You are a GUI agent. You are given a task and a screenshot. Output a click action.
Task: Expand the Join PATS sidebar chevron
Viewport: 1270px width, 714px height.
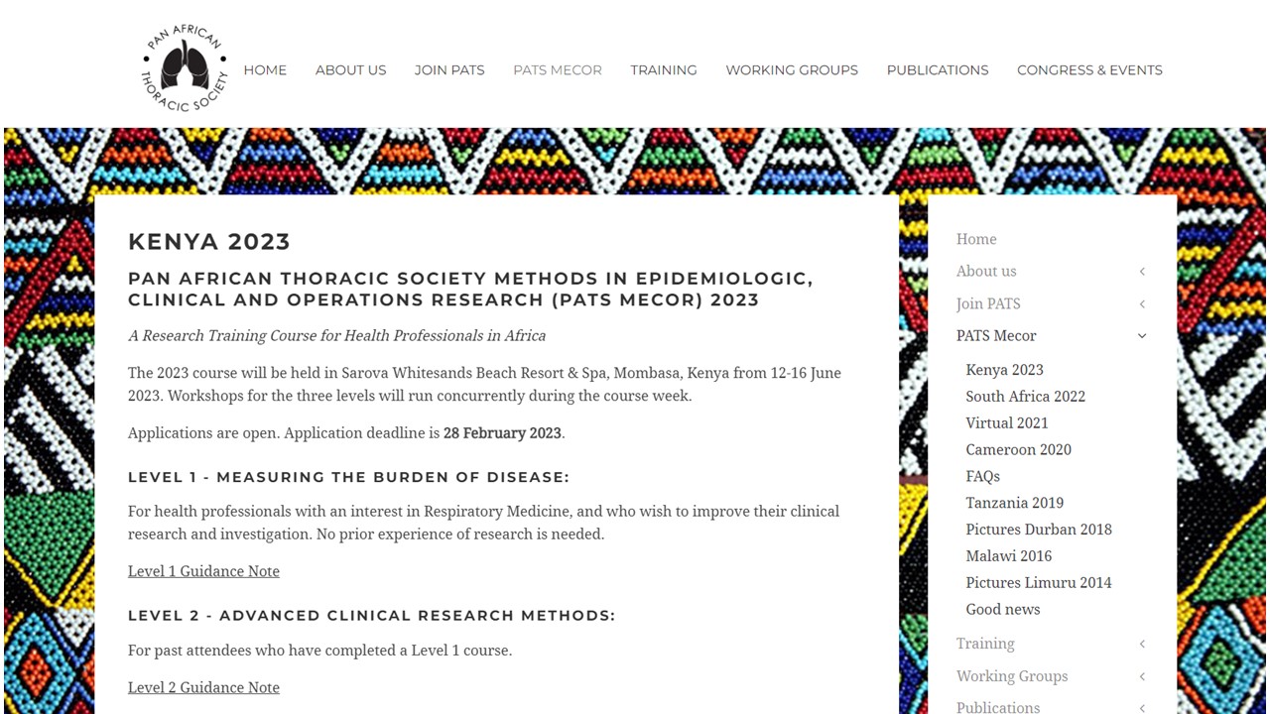point(1142,304)
